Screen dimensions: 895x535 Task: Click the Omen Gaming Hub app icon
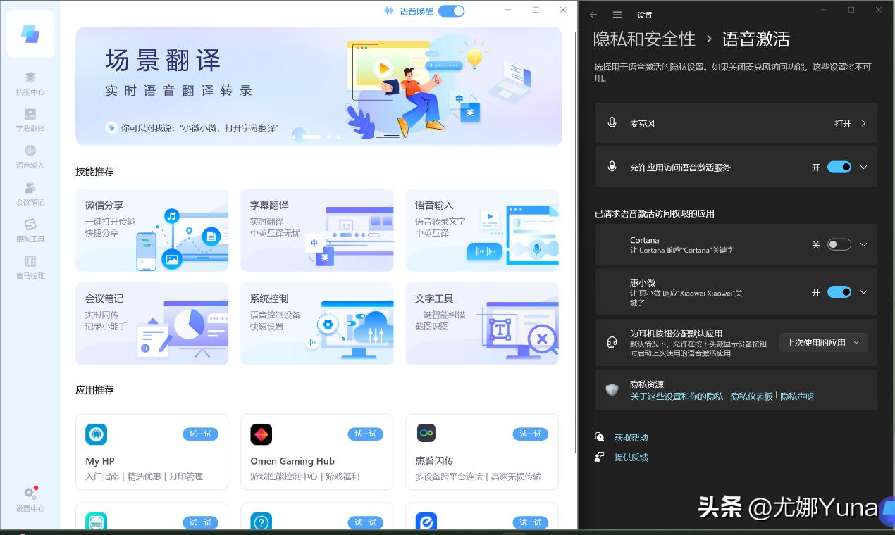tap(261, 434)
